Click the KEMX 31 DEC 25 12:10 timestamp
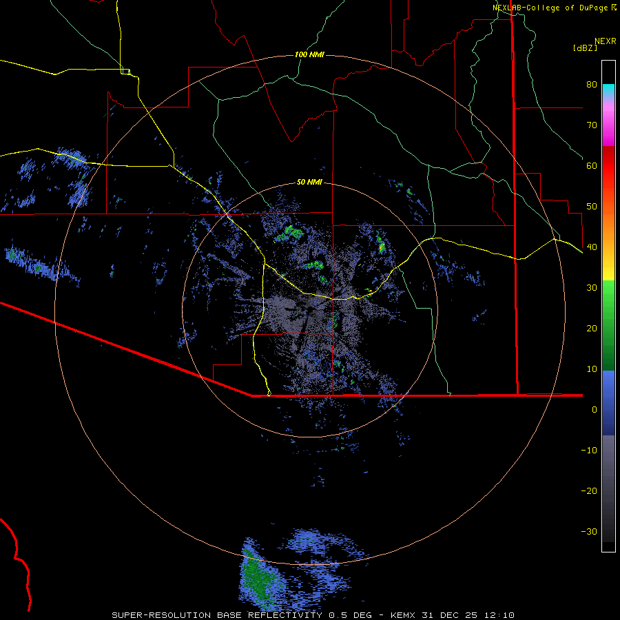This screenshot has height=620, width=620. tap(453, 615)
